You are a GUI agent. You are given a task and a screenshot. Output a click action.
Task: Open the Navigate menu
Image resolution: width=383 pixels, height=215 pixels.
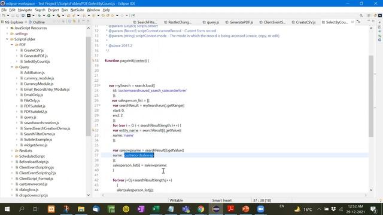25,10
